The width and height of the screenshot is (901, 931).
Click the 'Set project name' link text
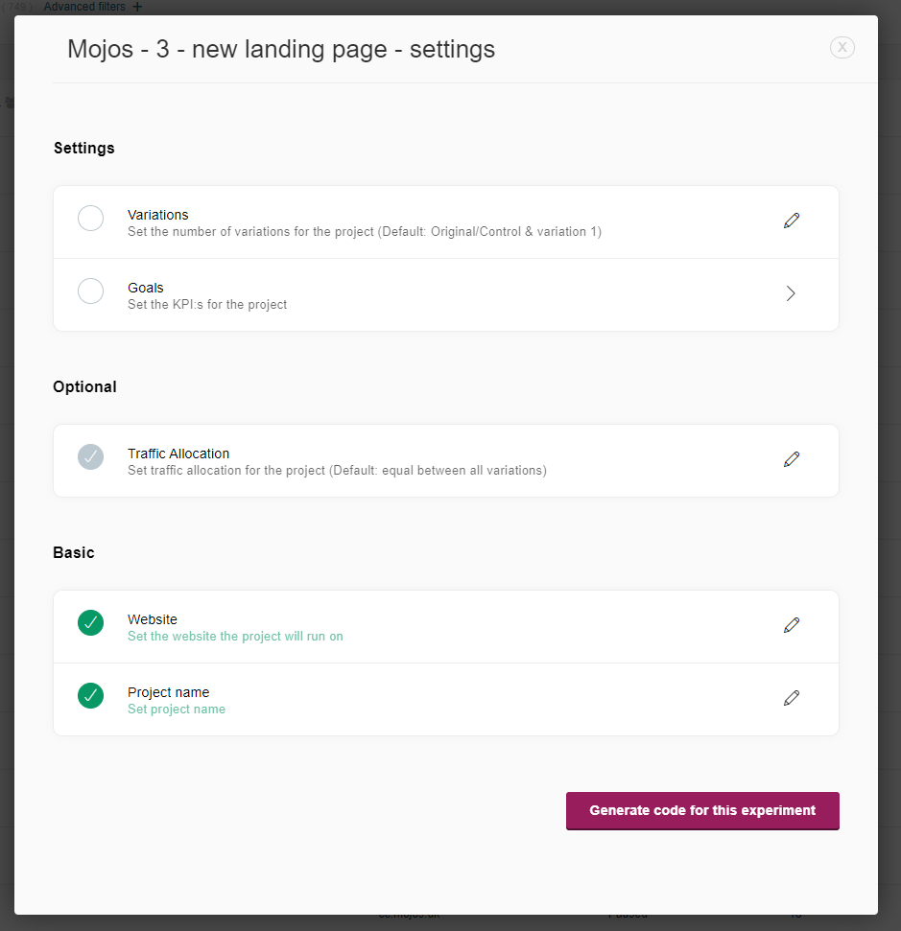coord(177,709)
